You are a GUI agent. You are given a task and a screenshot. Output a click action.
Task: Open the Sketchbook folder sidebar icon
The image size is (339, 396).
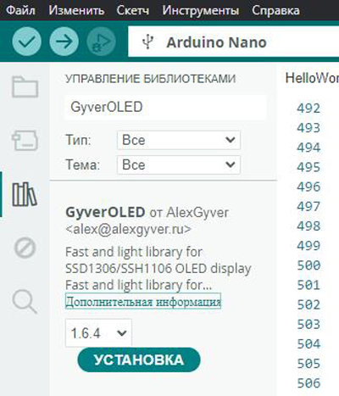(x=25, y=86)
